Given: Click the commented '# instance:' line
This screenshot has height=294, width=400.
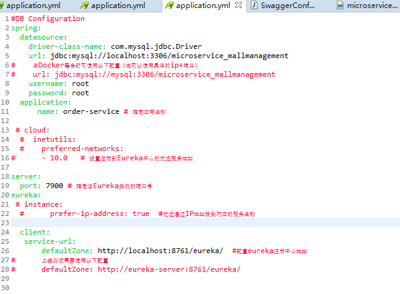Looking at the screenshot, I should pos(39,204).
